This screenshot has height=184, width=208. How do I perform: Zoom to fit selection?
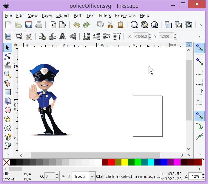point(134,25)
